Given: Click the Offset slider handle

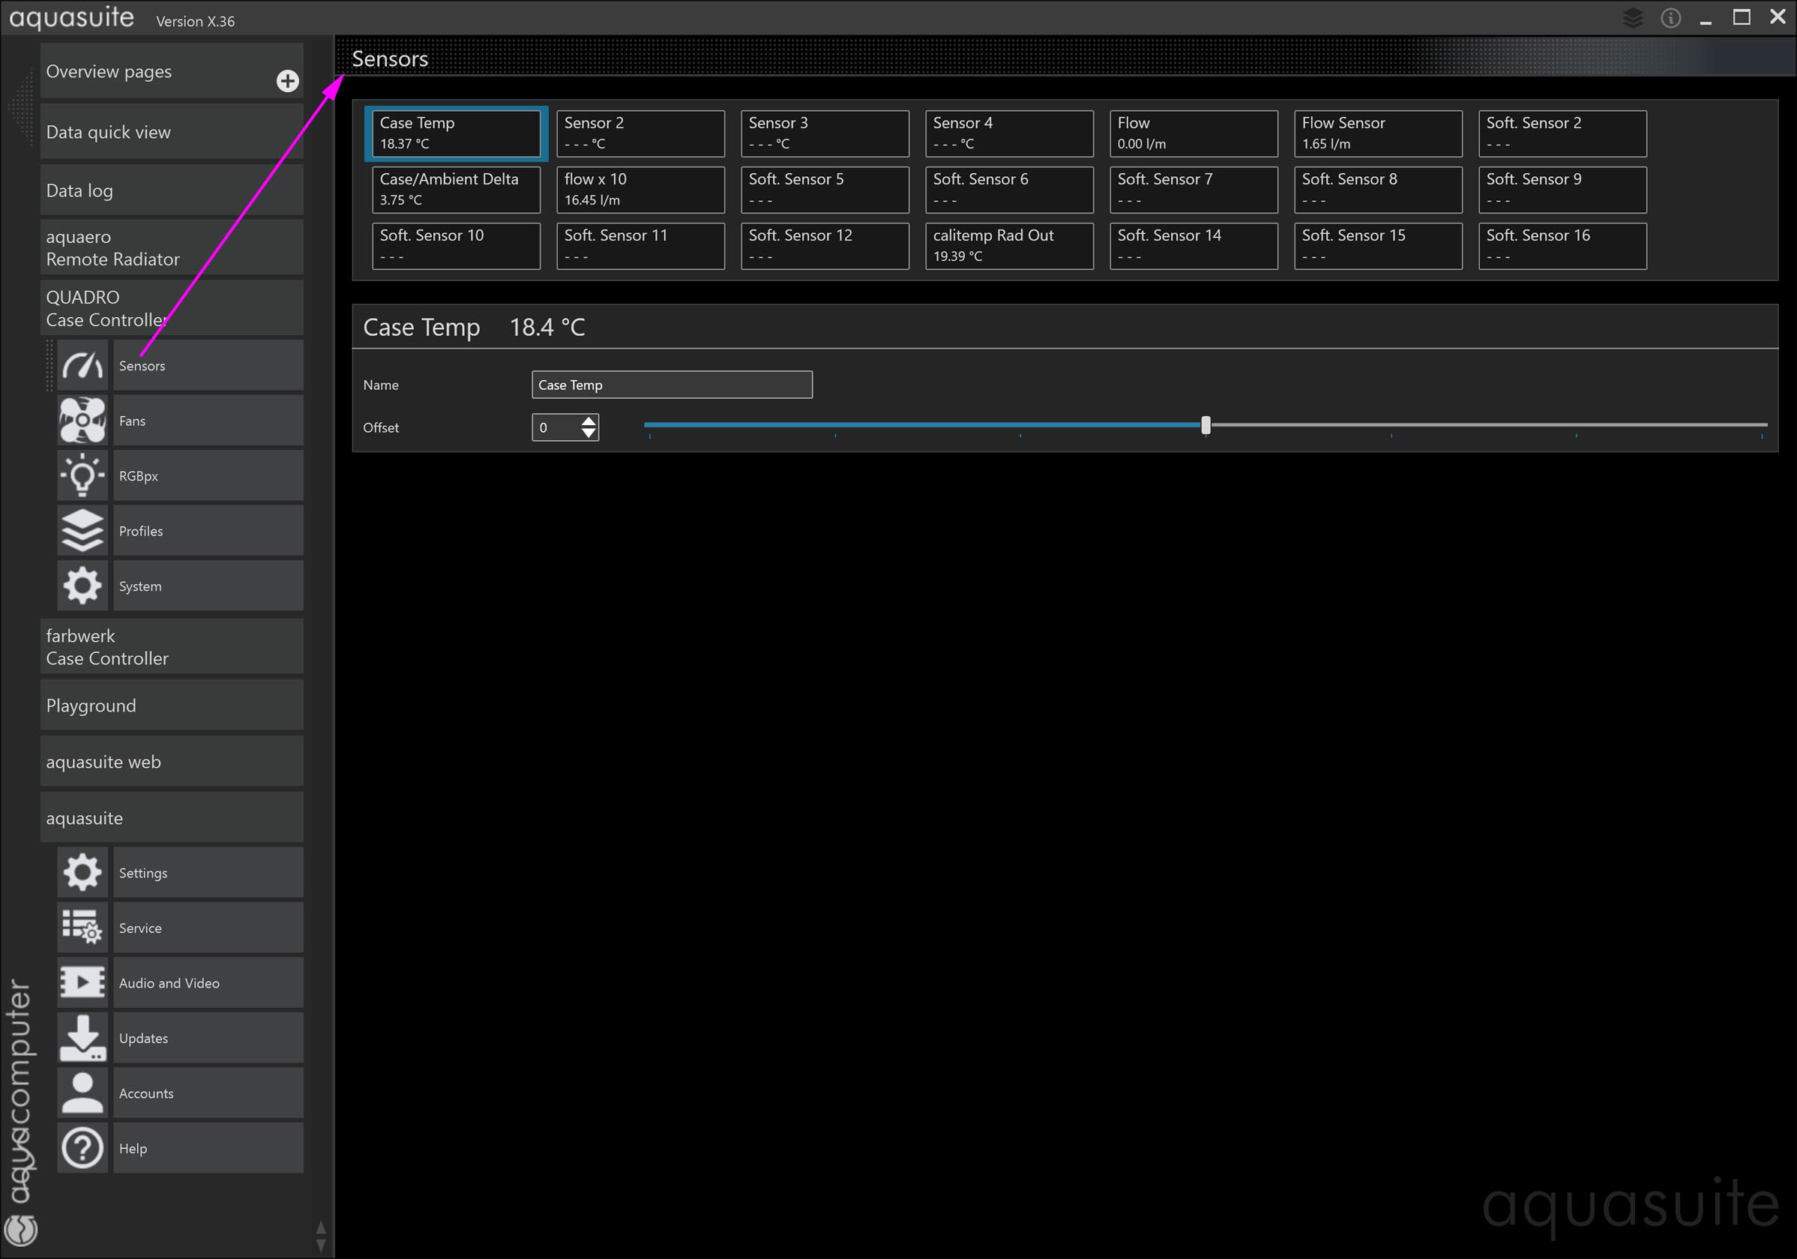Looking at the screenshot, I should (x=1205, y=425).
